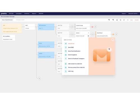Image resolution: width=140 pixels, height=105 pixels.
Task: Click the Send SMS bubble icon
Action: tap(66, 47)
